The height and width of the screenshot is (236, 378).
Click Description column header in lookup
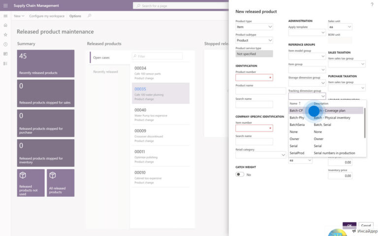coord(321,103)
